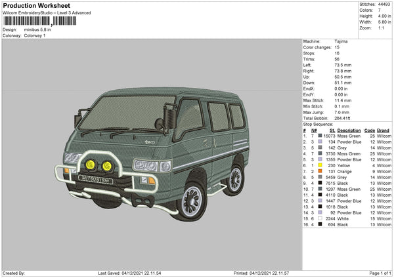Select the Code column header
The image size is (394, 278).
click(x=370, y=130)
